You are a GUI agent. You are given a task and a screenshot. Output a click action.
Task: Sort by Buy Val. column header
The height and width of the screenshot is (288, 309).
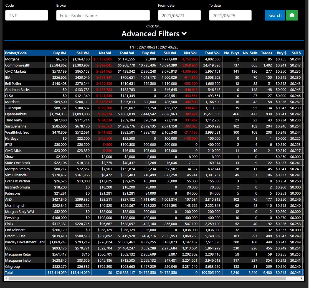click(x=60, y=53)
